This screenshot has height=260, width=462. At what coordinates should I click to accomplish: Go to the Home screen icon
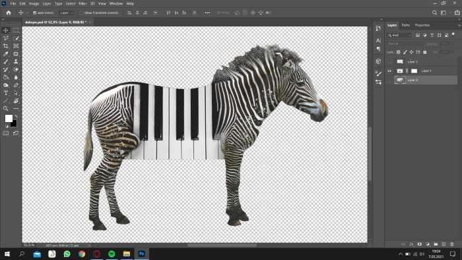click(x=8, y=13)
